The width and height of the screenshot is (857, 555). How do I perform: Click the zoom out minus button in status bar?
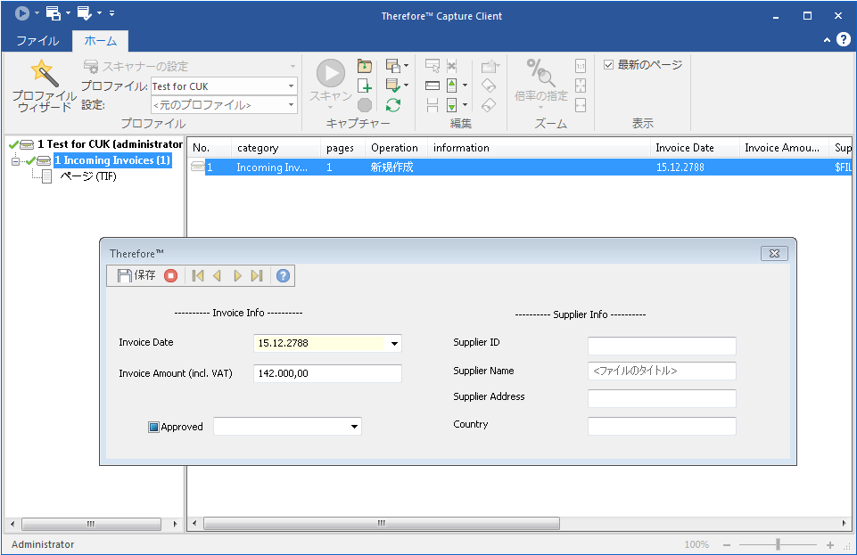[727, 544]
